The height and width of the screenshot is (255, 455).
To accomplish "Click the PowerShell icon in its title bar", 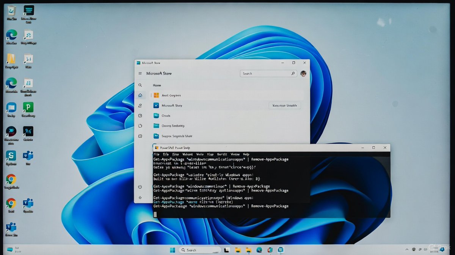I will 157,148.
